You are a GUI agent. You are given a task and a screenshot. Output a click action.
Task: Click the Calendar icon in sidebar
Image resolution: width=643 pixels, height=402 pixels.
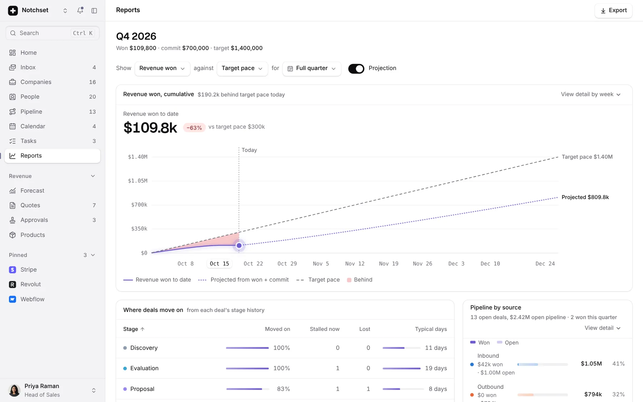pos(13,126)
